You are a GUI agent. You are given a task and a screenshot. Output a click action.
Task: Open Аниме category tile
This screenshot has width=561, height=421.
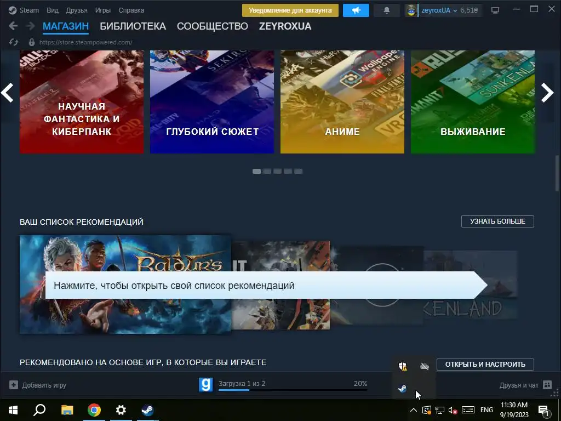click(x=342, y=102)
